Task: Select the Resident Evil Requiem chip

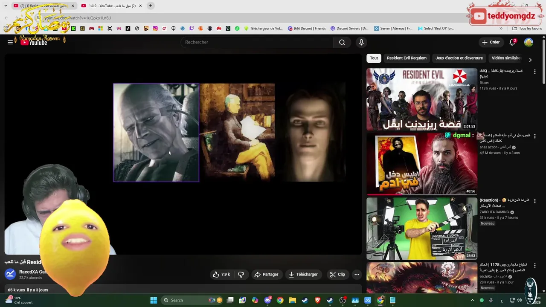Action: tap(407, 58)
